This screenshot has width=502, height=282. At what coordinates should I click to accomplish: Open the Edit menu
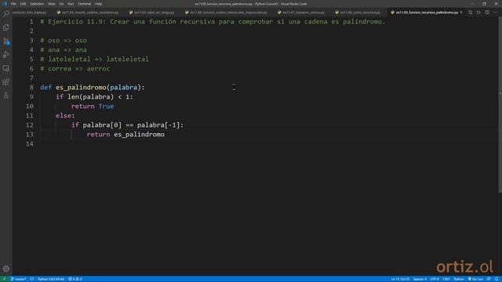click(x=23, y=4)
